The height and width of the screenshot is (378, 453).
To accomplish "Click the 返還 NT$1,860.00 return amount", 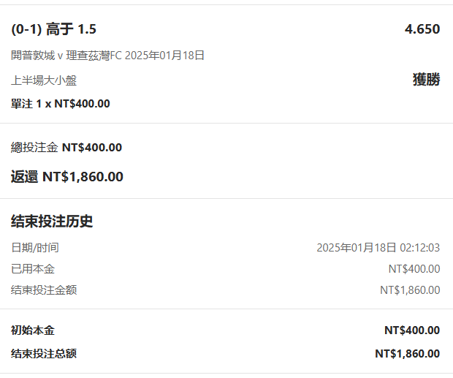I will [x=67, y=176].
